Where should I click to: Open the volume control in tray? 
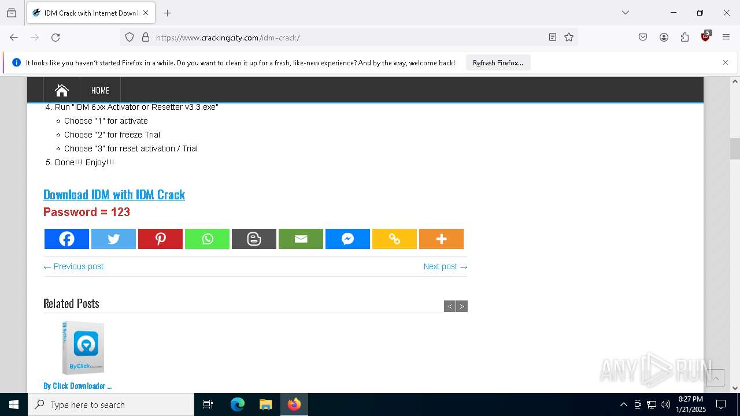click(x=665, y=404)
